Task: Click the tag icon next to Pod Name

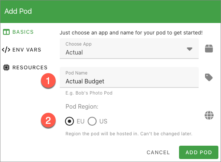Action: pos(209,77)
